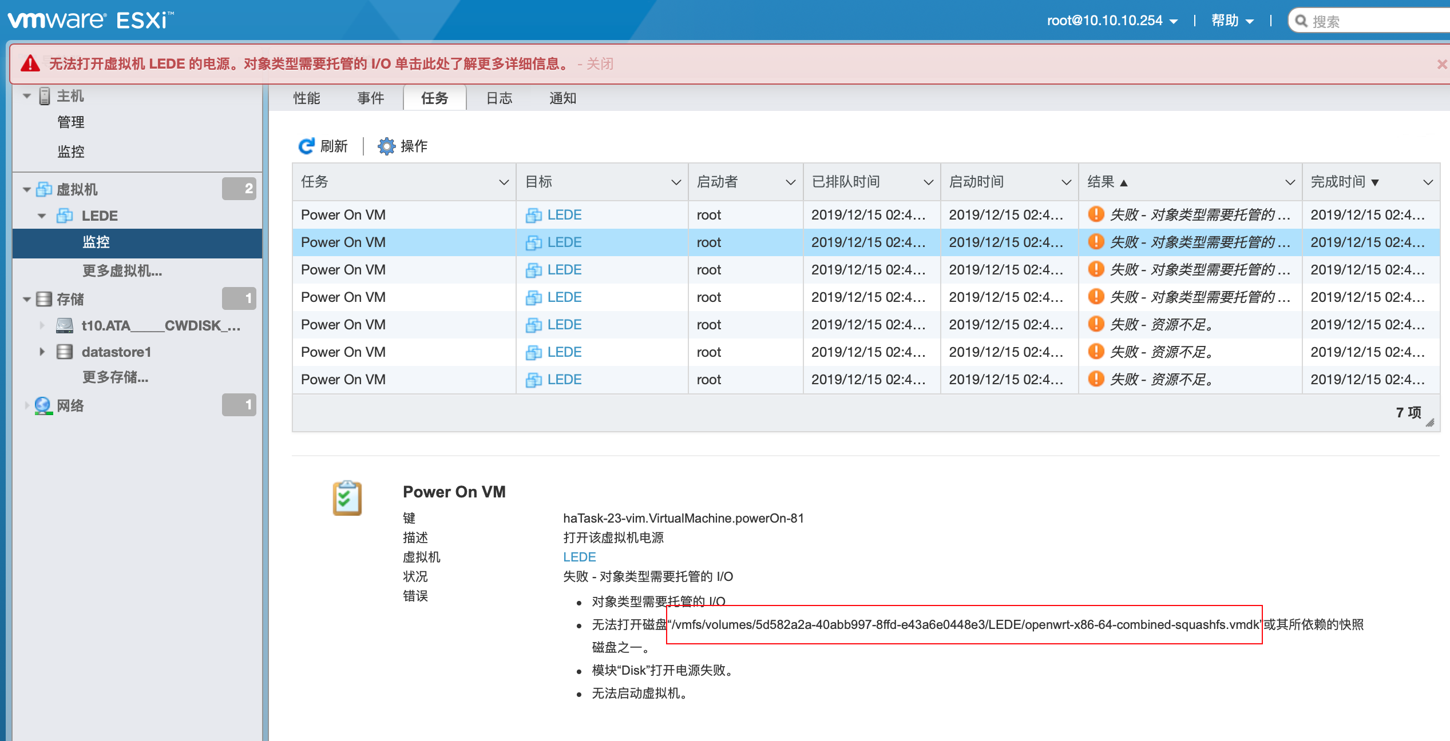Click the error banner message about LEDE power
Image resolution: width=1450 pixels, height=741 pixels.
pos(310,63)
